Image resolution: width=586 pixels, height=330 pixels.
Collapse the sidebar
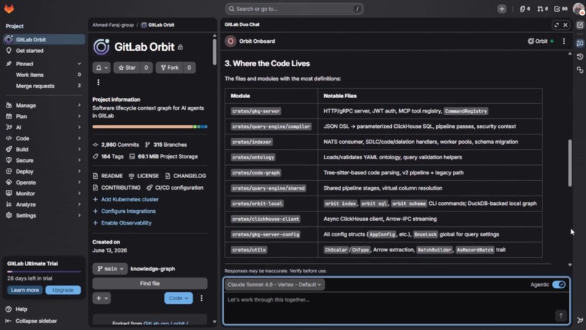click(x=31, y=321)
